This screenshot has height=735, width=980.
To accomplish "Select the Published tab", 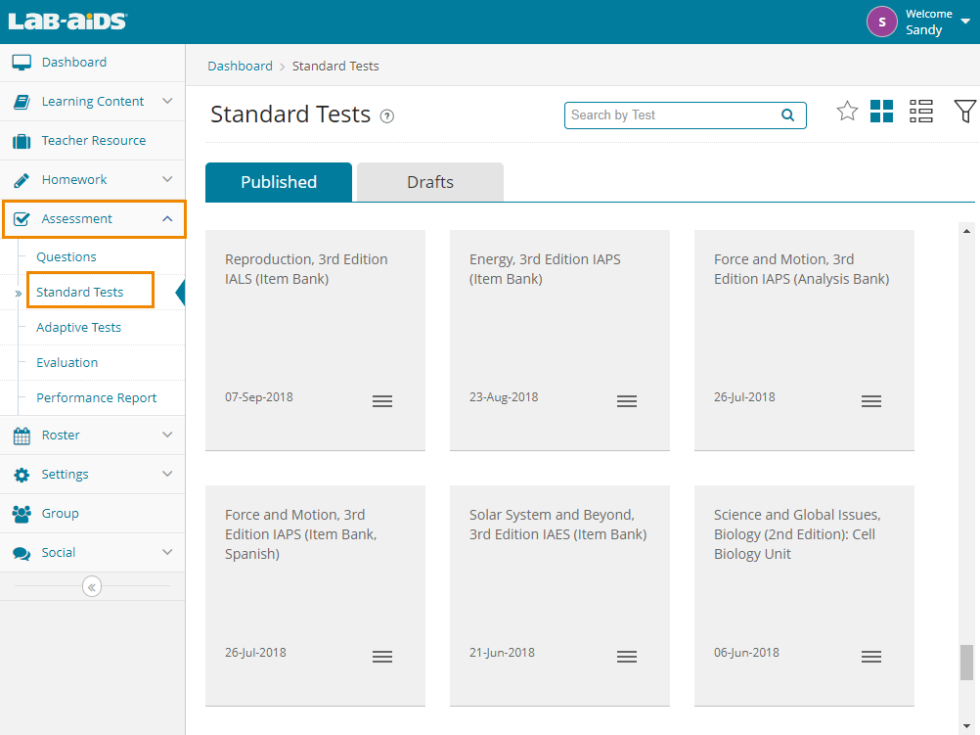I will (279, 182).
